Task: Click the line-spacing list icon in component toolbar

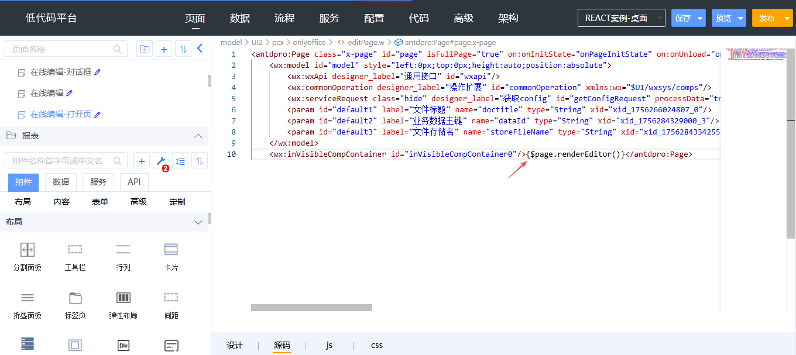Action: click(180, 161)
